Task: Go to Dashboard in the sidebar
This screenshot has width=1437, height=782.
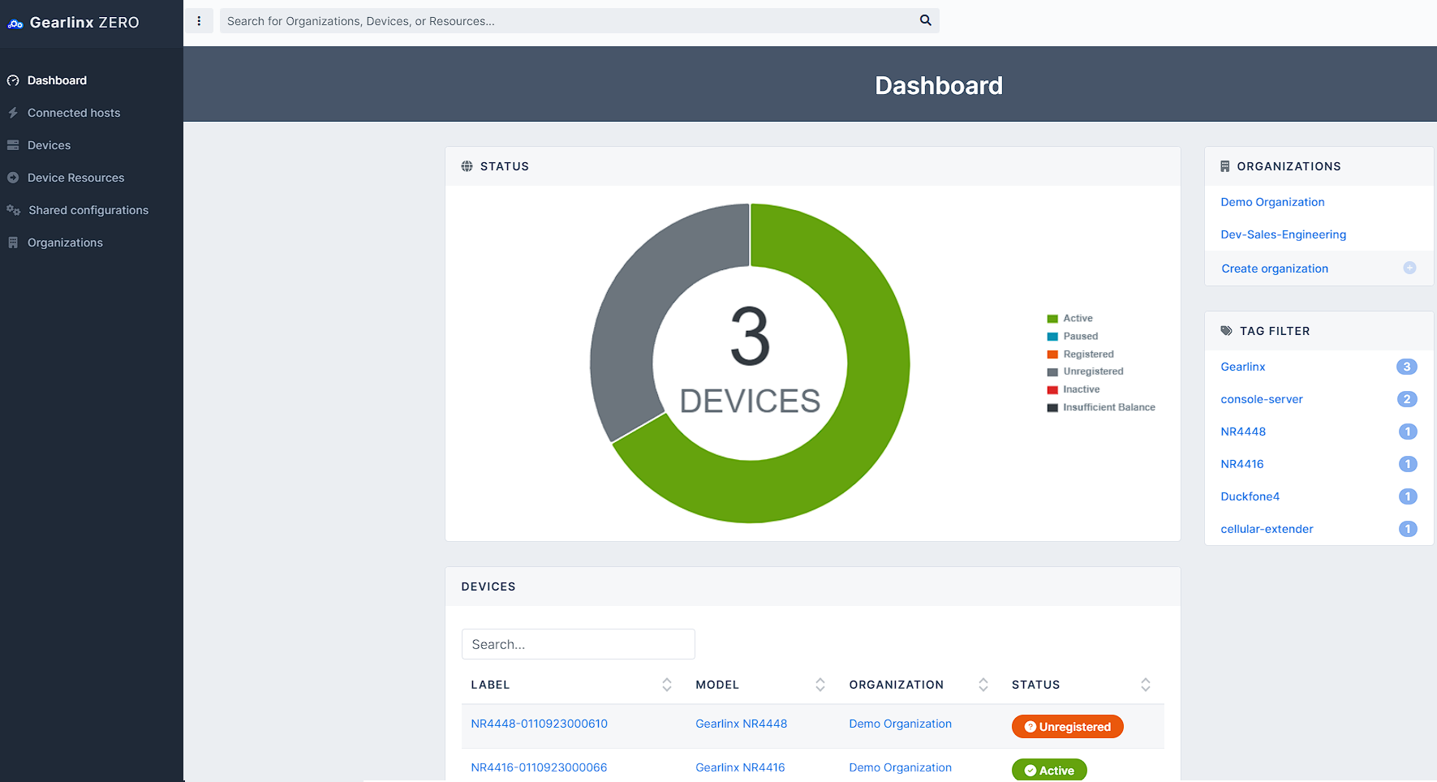Action: 57,80
